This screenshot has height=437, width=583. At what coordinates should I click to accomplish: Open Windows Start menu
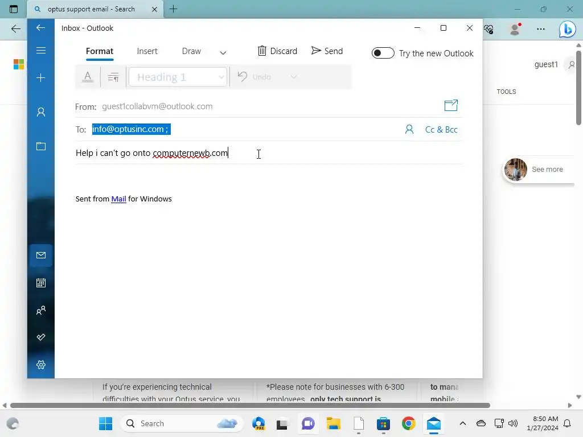coord(105,423)
